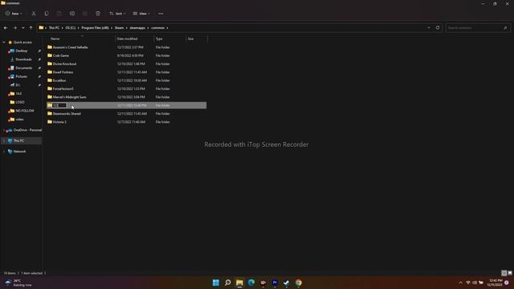Click OS (C:) in address breadcrumb
The width and height of the screenshot is (514, 289).
(70, 28)
